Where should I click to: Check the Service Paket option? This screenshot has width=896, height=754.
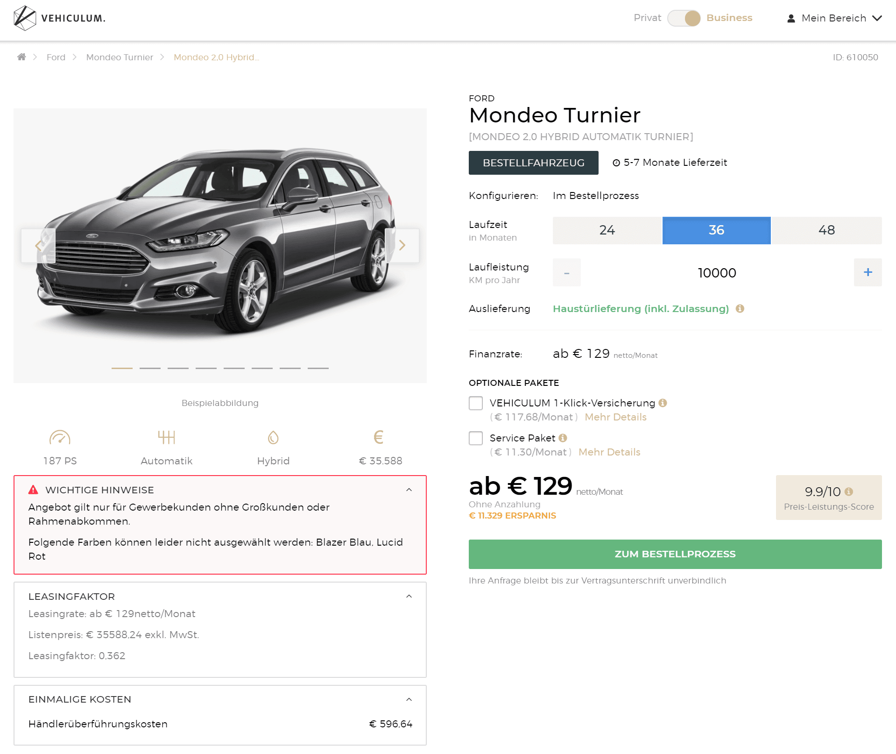(x=476, y=438)
